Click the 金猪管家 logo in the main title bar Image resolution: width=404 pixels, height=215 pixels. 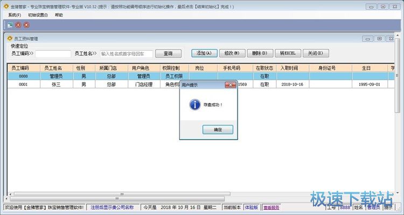[x=6, y=6]
